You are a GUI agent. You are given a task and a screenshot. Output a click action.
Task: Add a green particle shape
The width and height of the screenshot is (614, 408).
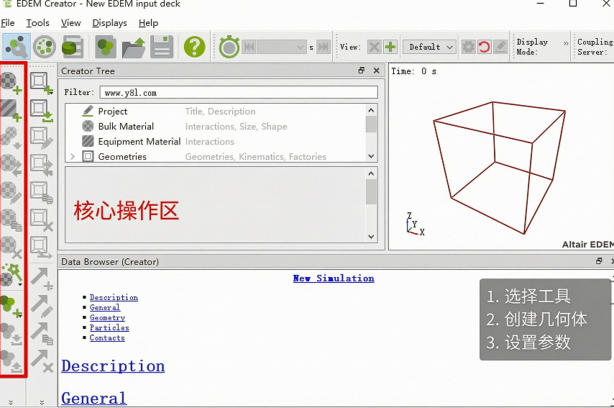coord(11,307)
